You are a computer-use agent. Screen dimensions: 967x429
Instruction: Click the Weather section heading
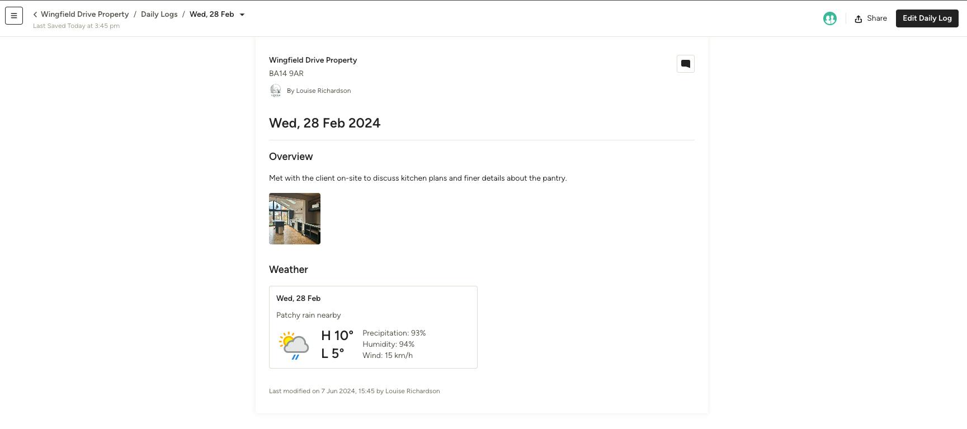(x=289, y=270)
